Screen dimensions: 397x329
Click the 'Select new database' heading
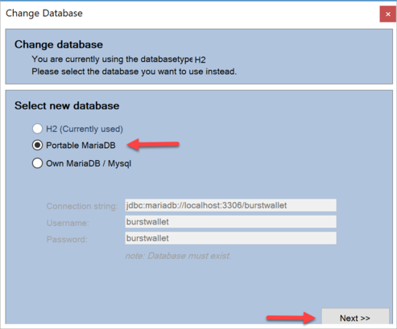click(x=67, y=105)
